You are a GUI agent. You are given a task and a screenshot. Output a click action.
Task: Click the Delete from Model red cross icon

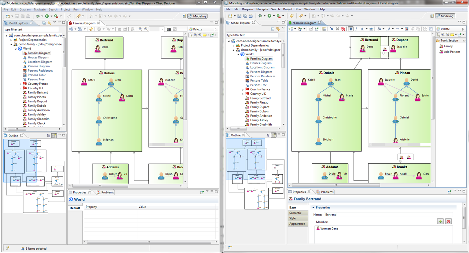(343, 29)
